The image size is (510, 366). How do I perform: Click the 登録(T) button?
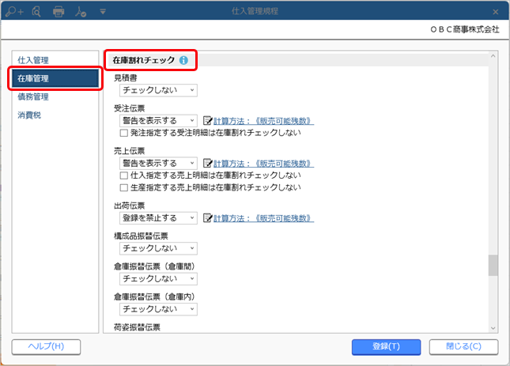coord(386,346)
